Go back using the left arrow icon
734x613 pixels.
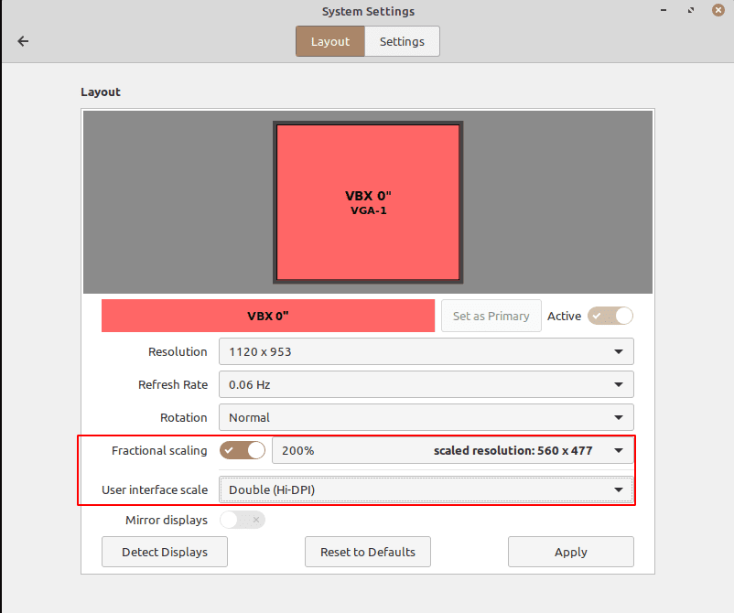click(23, 41)
